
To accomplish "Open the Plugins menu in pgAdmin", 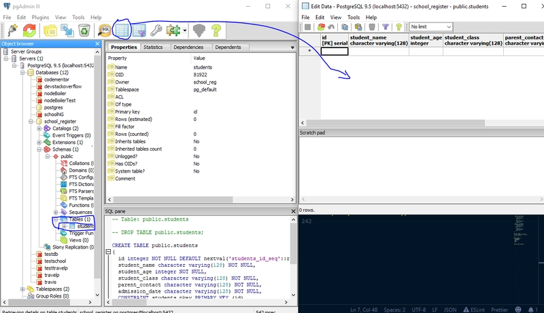I will tap(40, 17).
